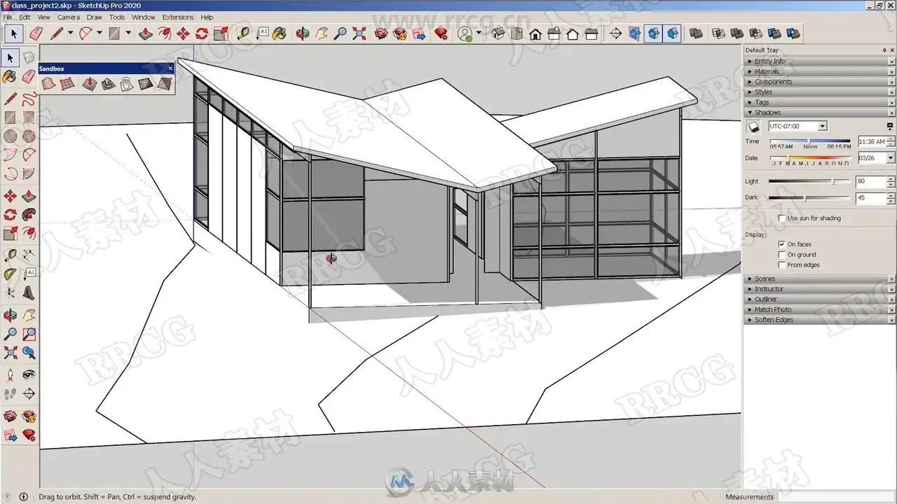The height and width of the screenshot is (504, 897).
Task: Select the Sandbox Drape tool
Action: coord(127,84)
